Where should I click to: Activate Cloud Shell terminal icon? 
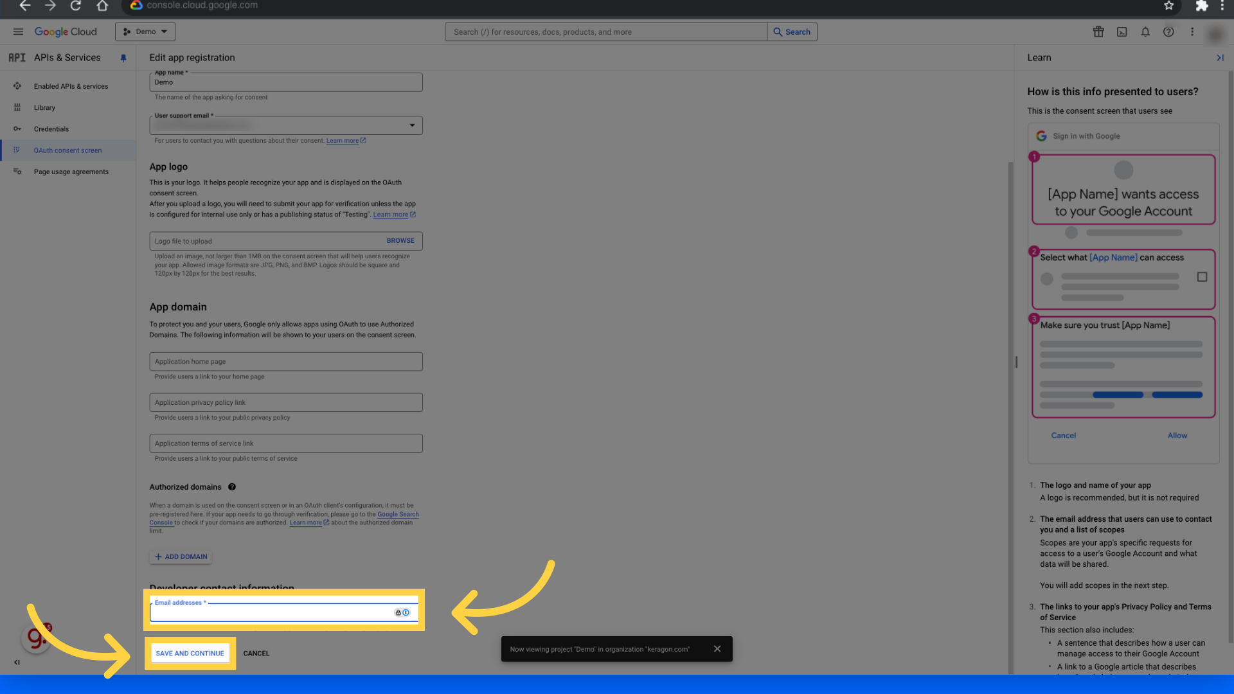[1122, 31]
